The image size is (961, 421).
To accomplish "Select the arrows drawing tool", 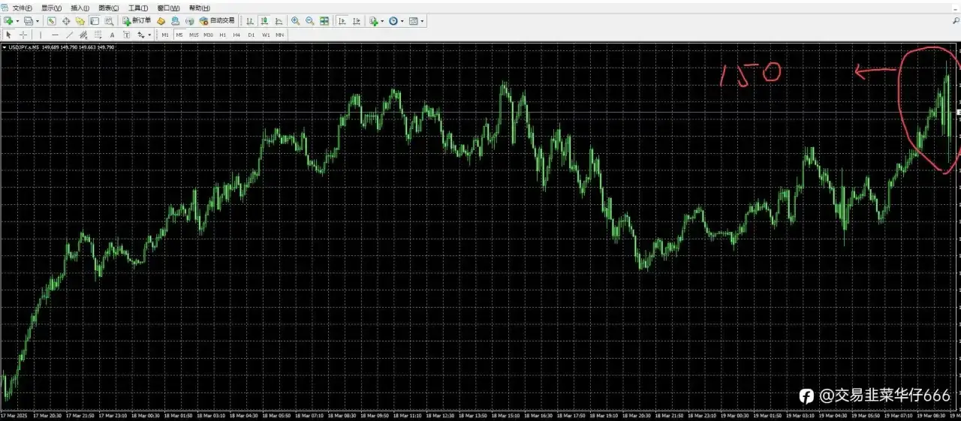I will [x=140, y=35].
